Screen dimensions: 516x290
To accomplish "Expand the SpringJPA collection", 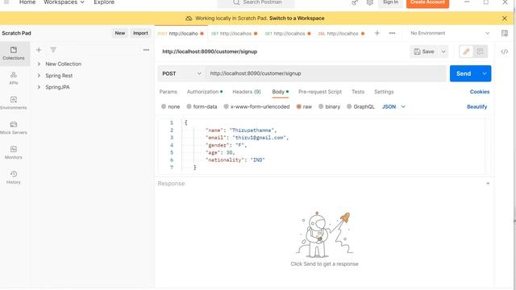I will click(39, 87).
